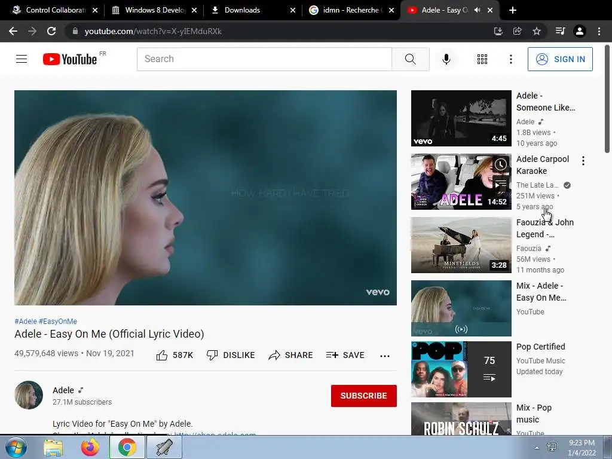
Task: Open File Explorer from taskbar
Action: tap(53, 448)
